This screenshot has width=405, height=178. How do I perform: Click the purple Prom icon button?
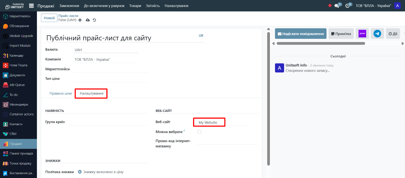[362, 34]
